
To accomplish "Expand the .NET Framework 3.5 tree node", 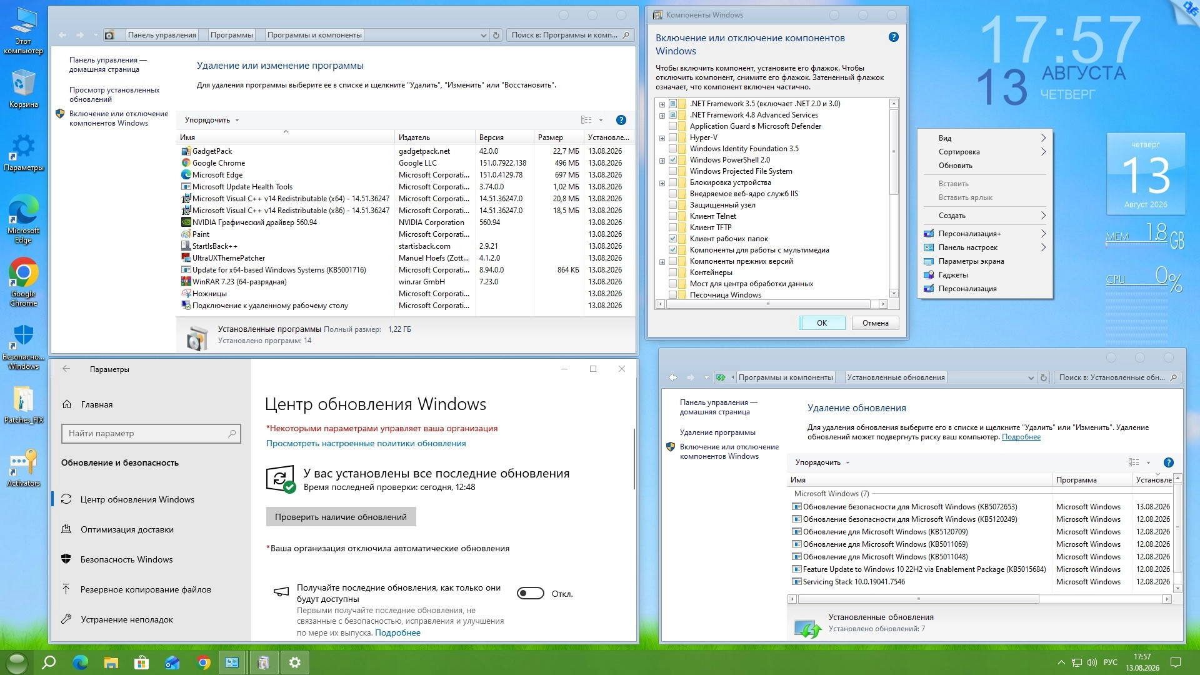I will coord(662,104).
